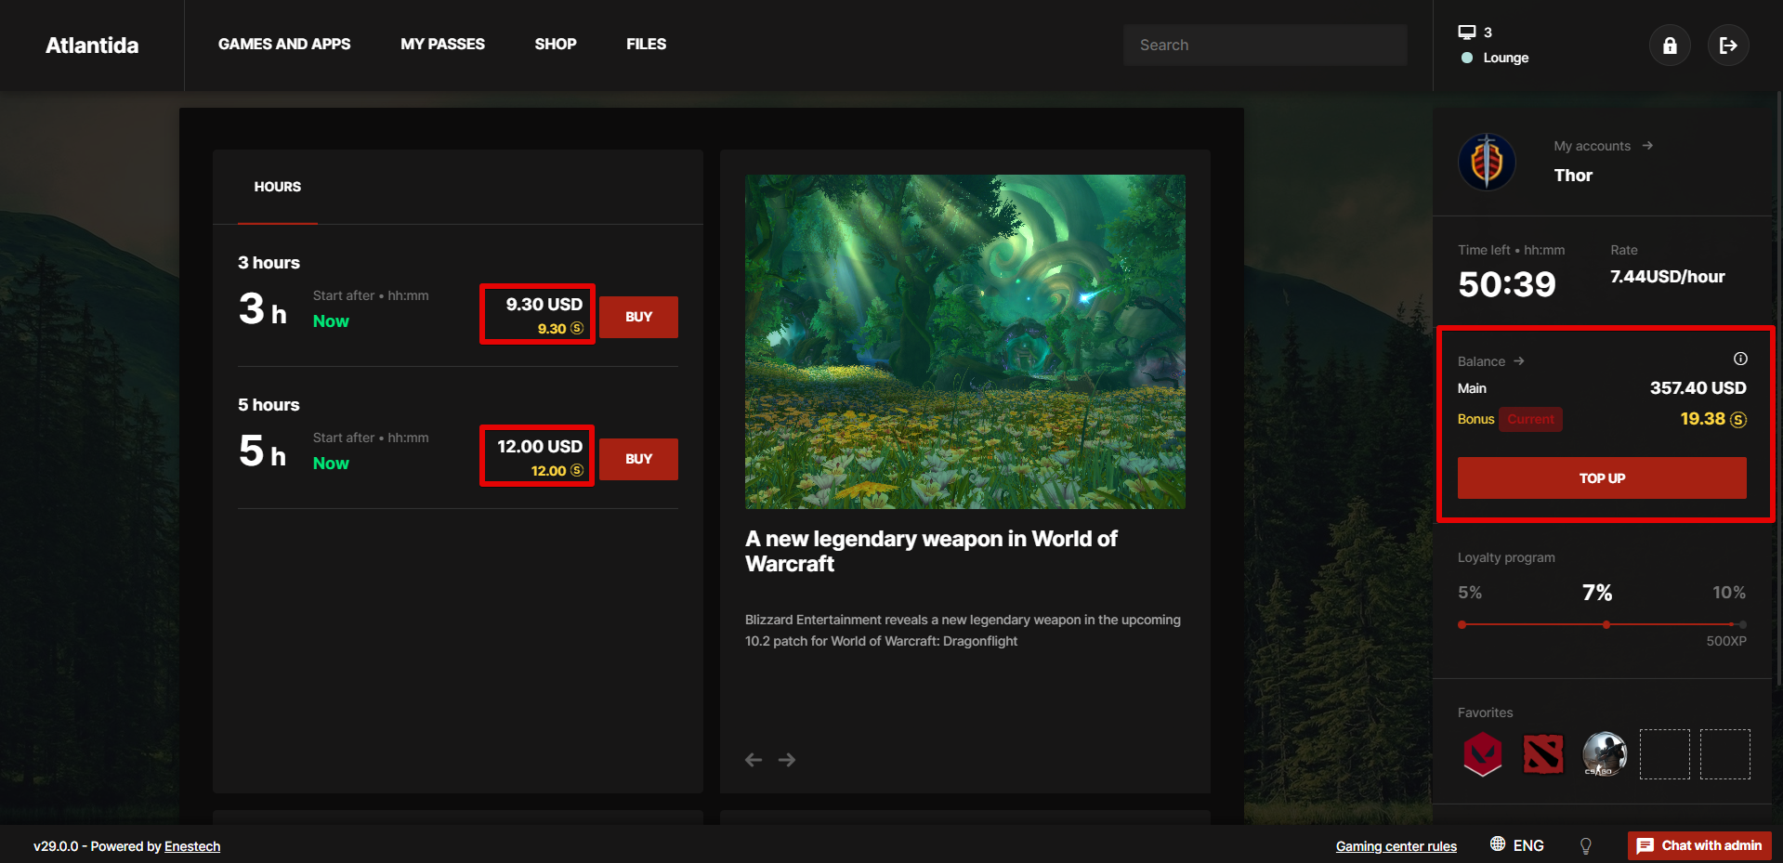Click the lock screen icon

[1670, 46]
